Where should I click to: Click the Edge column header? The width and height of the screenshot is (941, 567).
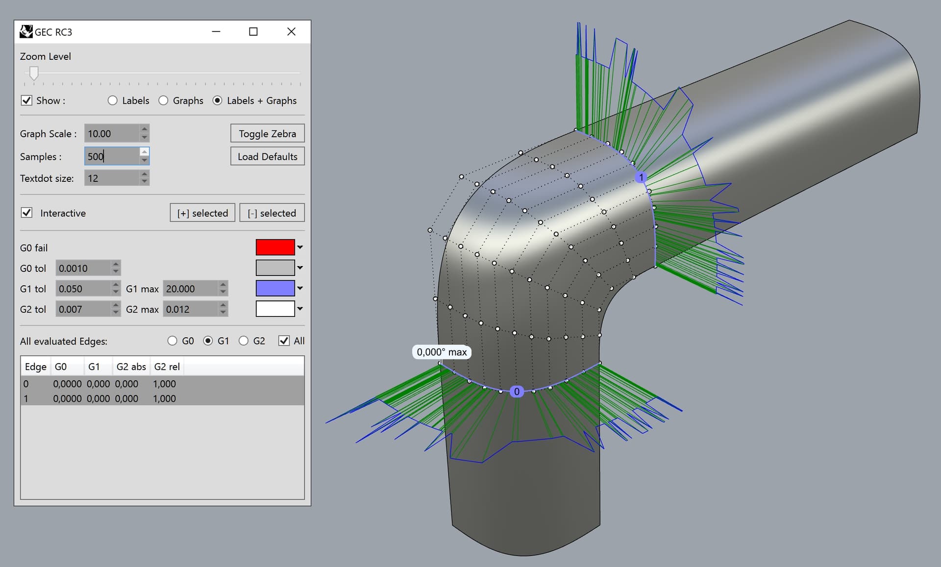pos(35,367)
